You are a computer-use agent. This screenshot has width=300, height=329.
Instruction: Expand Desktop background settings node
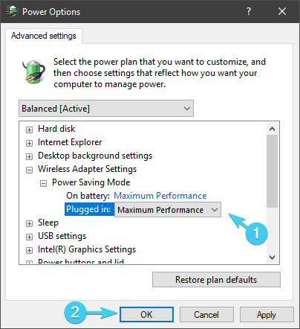click(x=29, y=156)
